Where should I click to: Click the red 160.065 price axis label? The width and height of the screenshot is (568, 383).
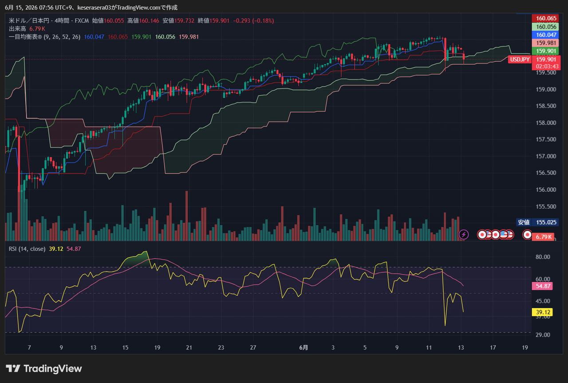coord(546,18)
